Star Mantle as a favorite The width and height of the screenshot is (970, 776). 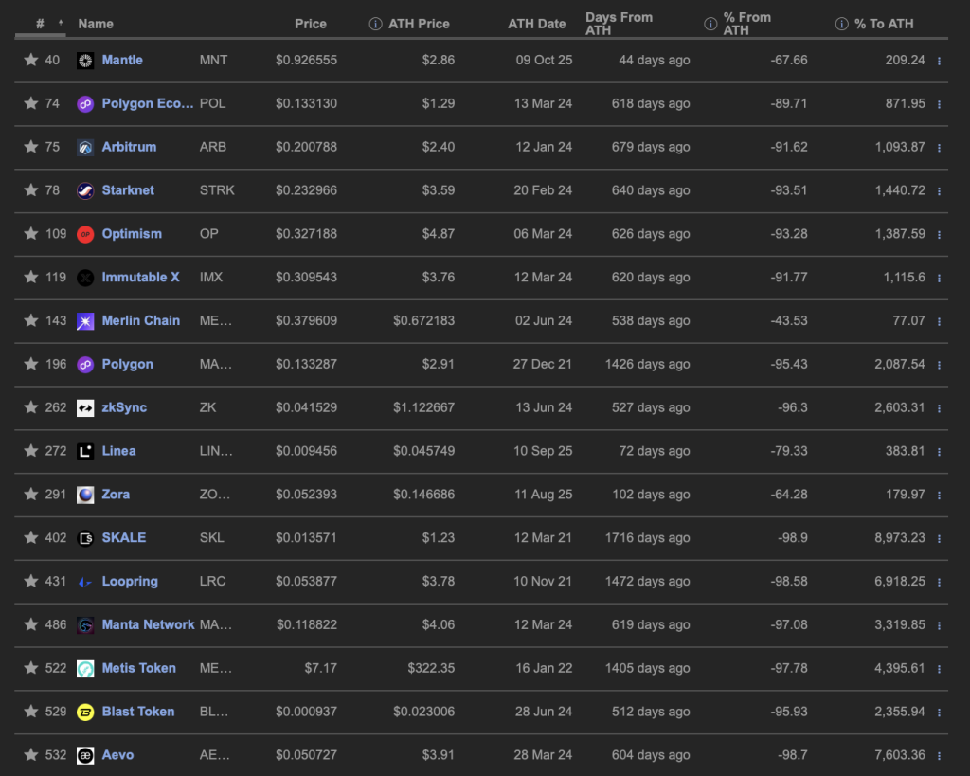click(x=31, y=61)
